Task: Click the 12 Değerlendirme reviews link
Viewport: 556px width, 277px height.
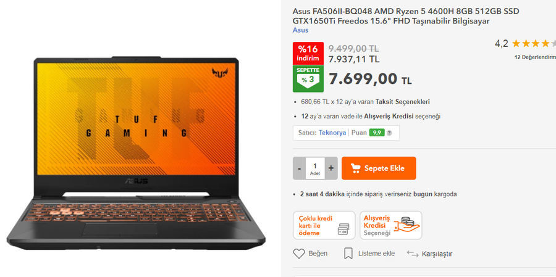Action: 535,57
